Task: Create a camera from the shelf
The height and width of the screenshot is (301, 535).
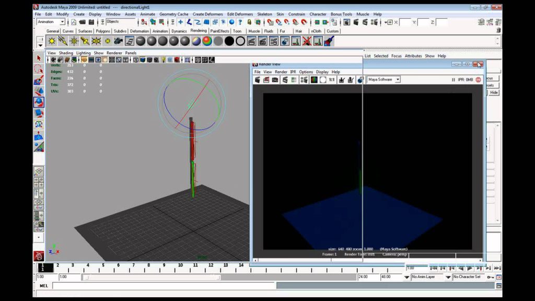Action: (x=119, y=41)
